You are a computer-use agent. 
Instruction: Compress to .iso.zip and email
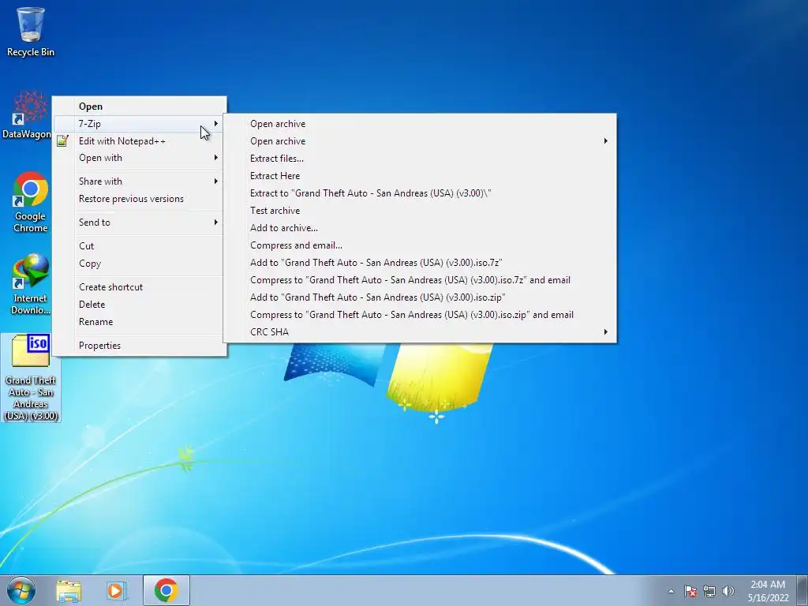420,315
